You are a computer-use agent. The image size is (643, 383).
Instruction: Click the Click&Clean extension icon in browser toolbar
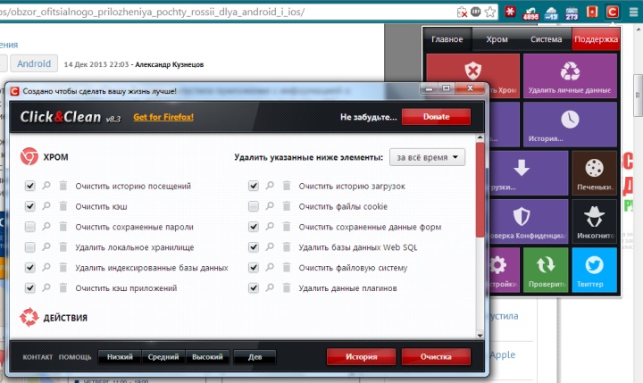[x=613, y=12]
